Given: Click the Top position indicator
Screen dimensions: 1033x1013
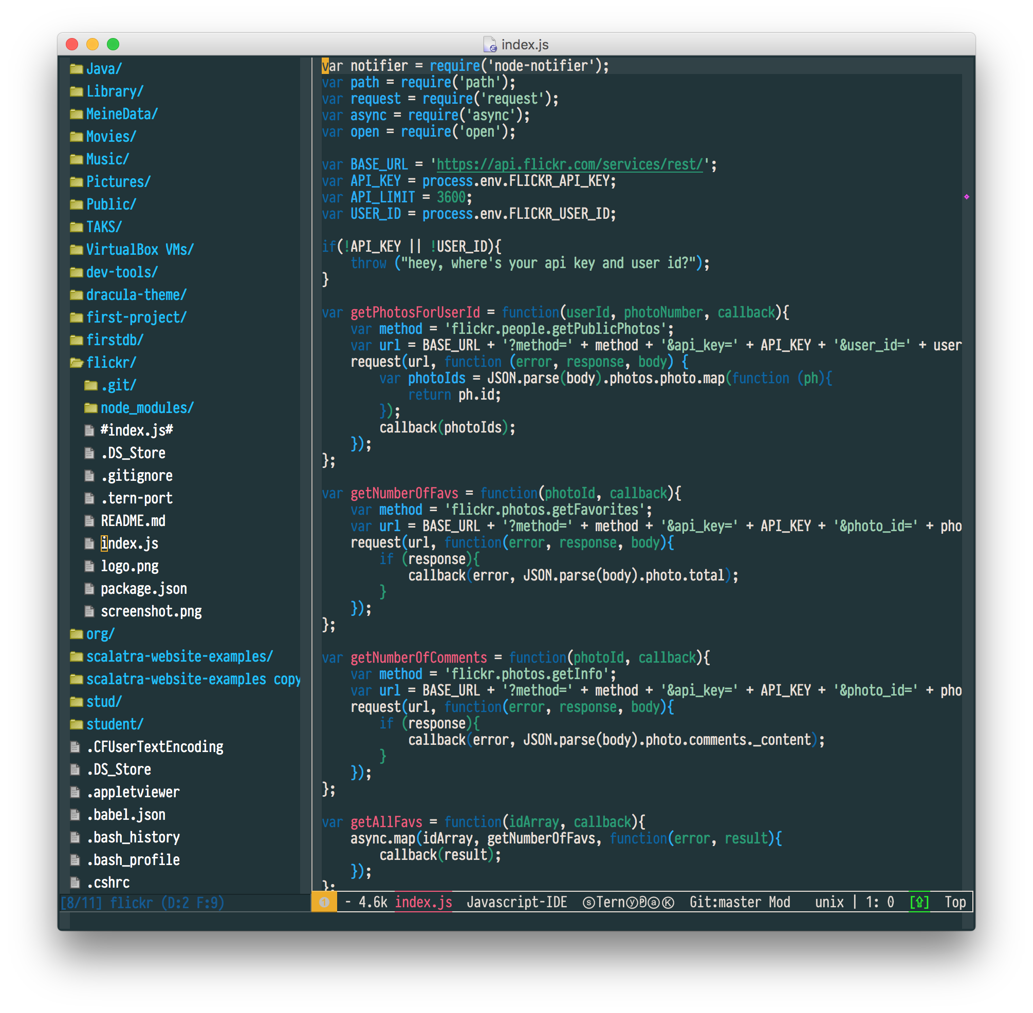Looking at the screenshot, I should [x=955, y=903].
